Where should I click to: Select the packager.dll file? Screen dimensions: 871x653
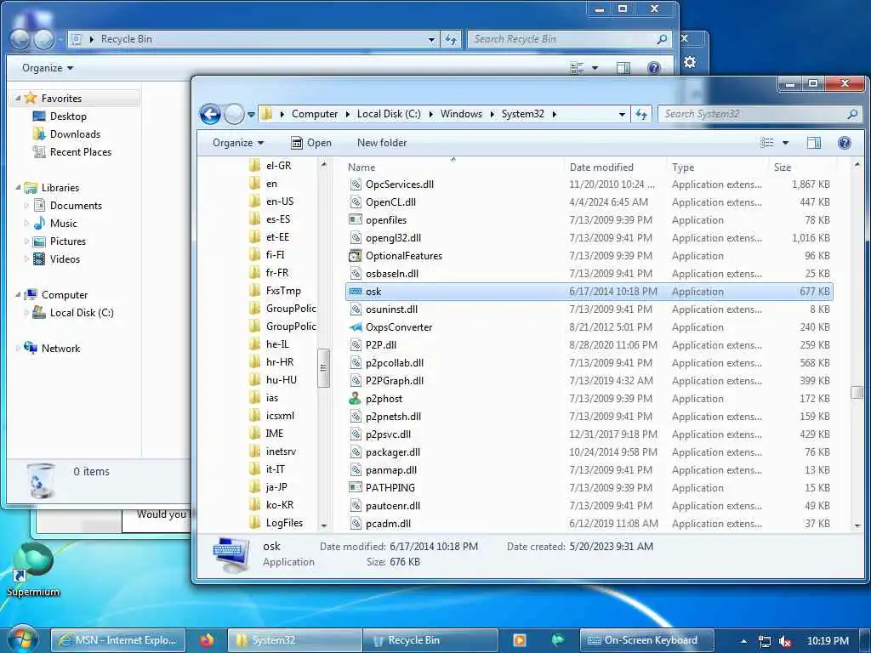589,452
